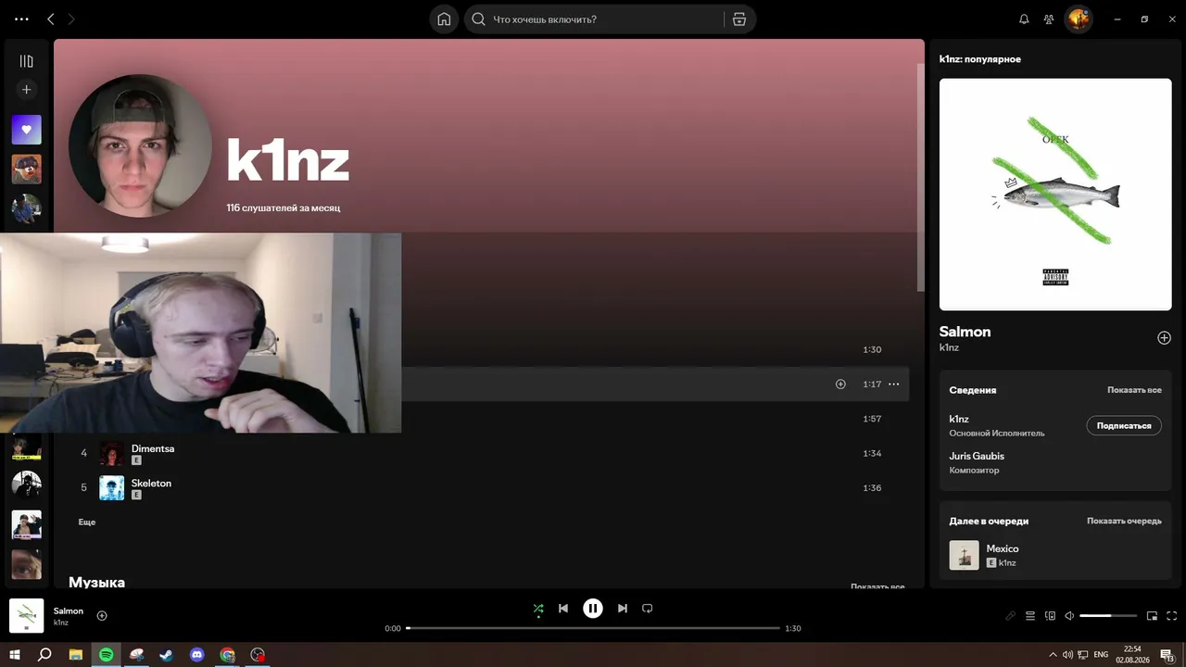Click the "Музыка" section heading
The image size is (1186, 667).
[96, 582]
